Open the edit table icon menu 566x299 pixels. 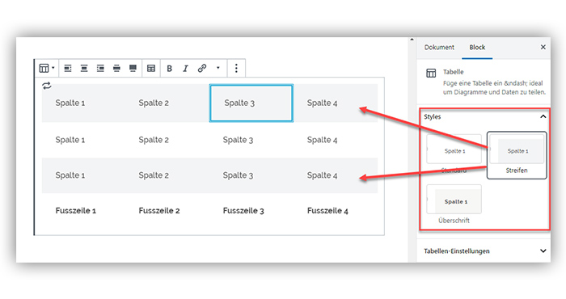[151, 68]
